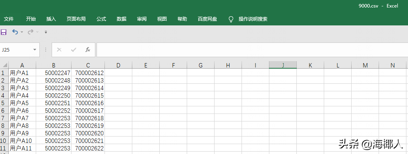Click the Select All corner triangle
The image size is (408, 154).
tap(4, 65)
